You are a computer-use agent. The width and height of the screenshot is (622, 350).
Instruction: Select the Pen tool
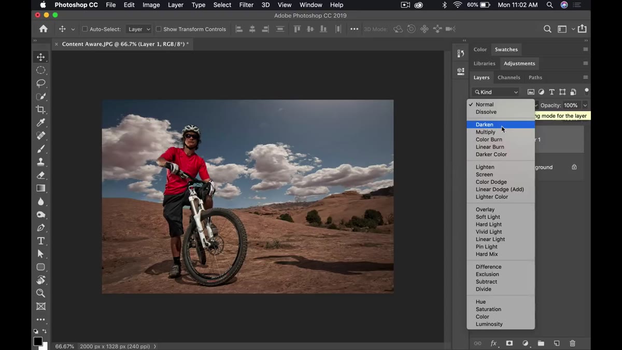[40, 228]
